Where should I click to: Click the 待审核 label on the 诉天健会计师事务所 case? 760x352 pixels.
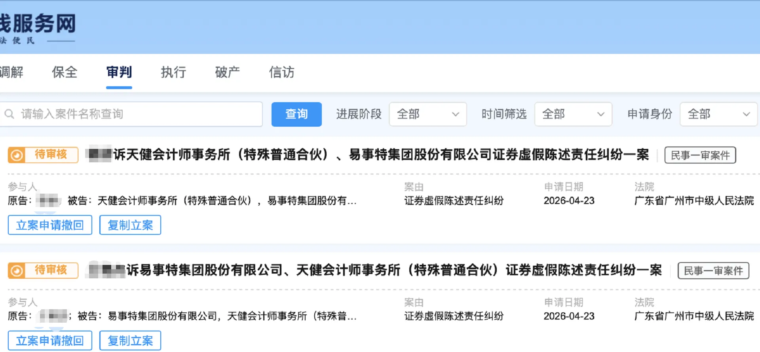click(51, 154)
